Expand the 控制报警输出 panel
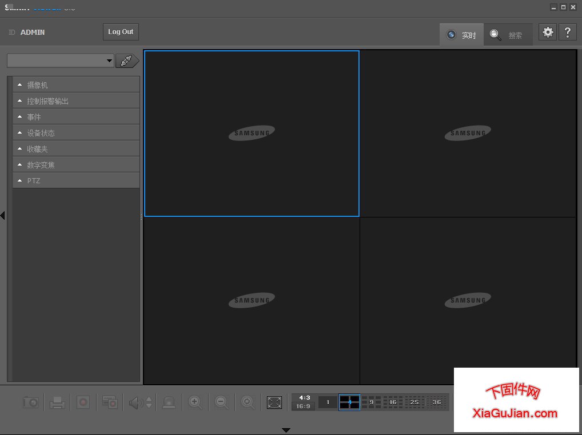582x435 pixels. (x=76, y=101)
